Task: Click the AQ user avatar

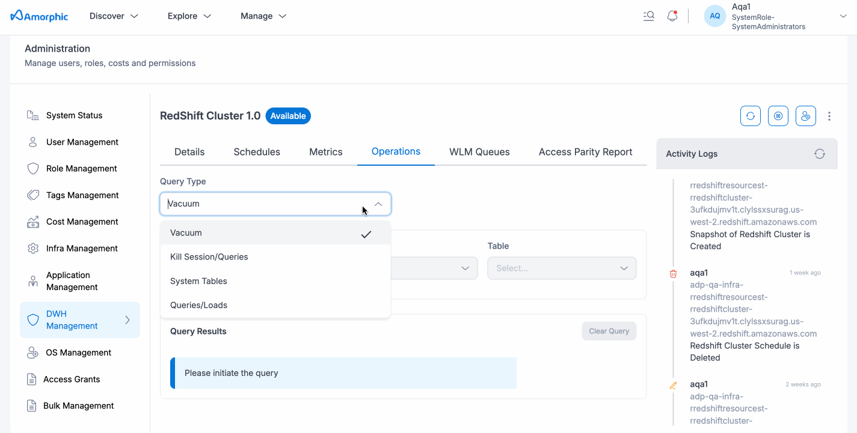Action: (715, 16)
